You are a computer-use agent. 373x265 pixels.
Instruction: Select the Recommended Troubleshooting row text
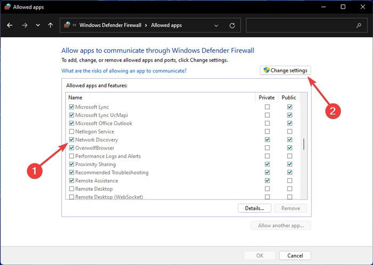point(112,172)
